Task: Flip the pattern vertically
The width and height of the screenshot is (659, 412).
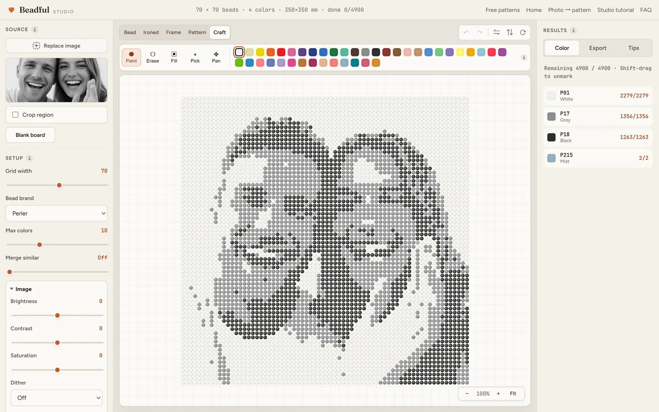Action: point(510,33)
